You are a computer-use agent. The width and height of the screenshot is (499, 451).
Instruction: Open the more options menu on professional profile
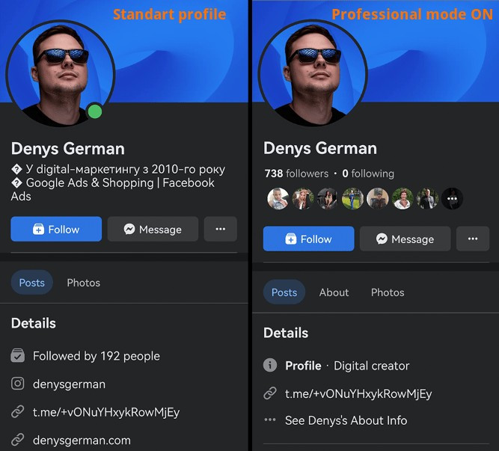pos(472,239)
